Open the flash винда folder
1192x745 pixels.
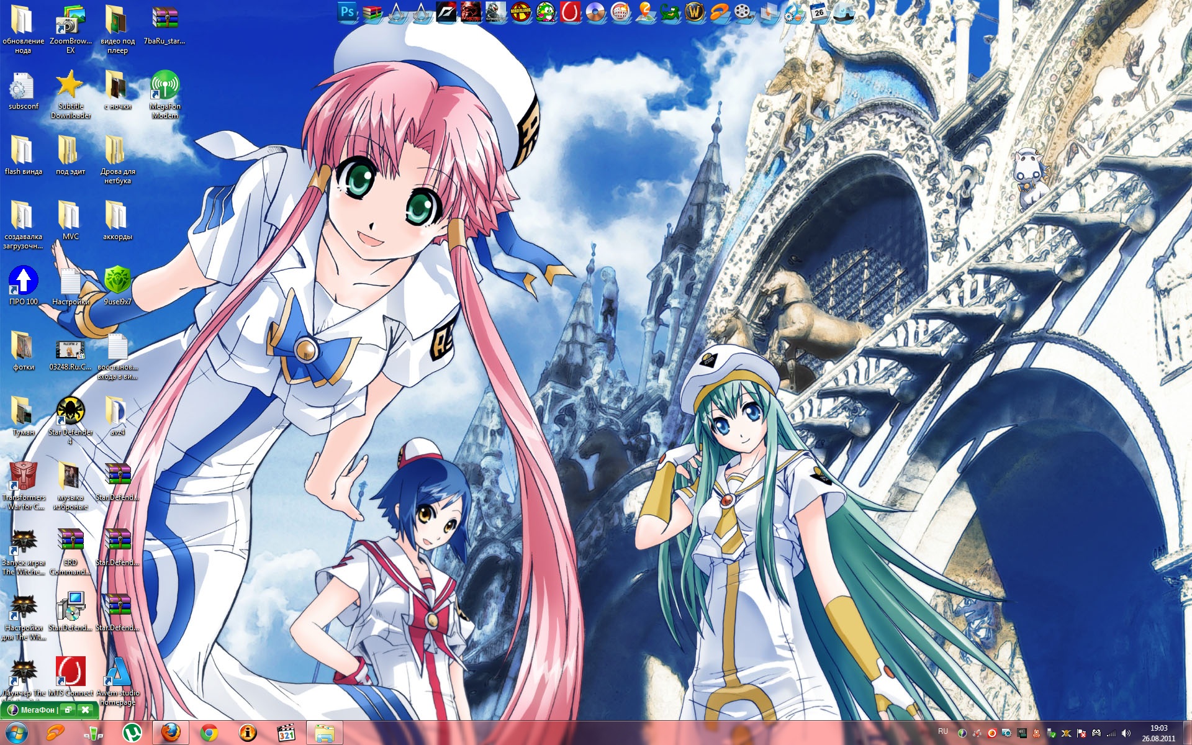click(x=23, y=155)
